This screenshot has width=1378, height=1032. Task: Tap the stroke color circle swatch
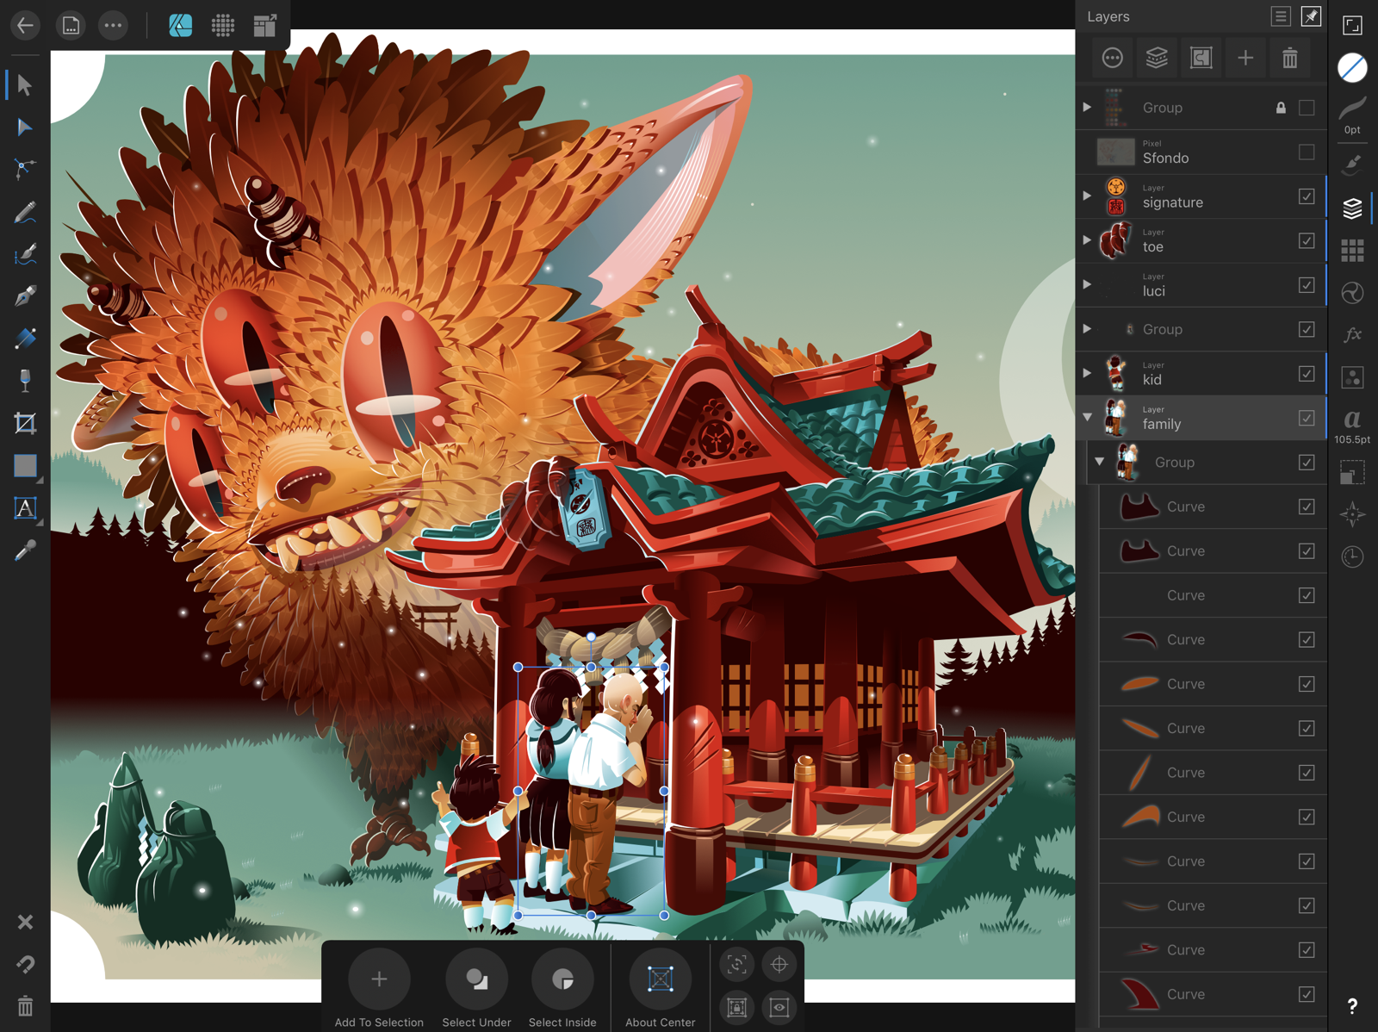[x=1352, y=67]
